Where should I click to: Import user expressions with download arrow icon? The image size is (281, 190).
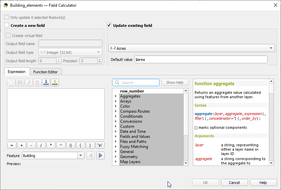pos(46,82)
